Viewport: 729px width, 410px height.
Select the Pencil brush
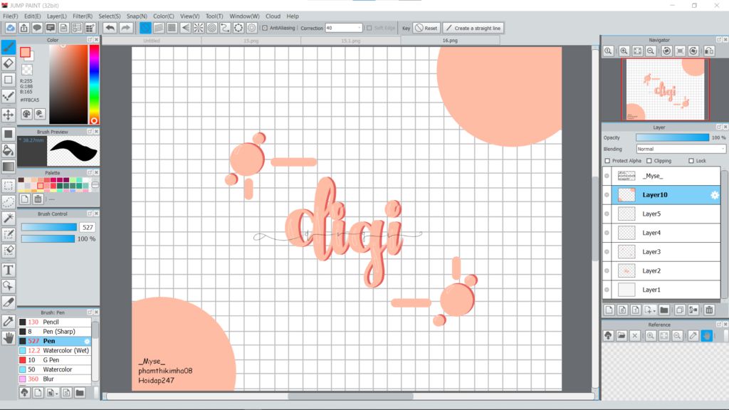pos(55,322)
